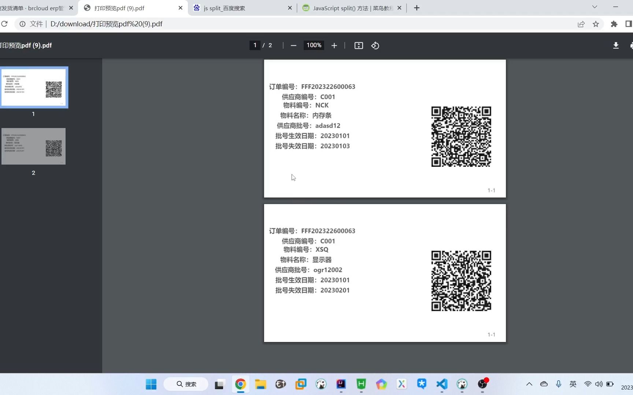Click the text 物料编号: NCK

click(x=306, y=105)
